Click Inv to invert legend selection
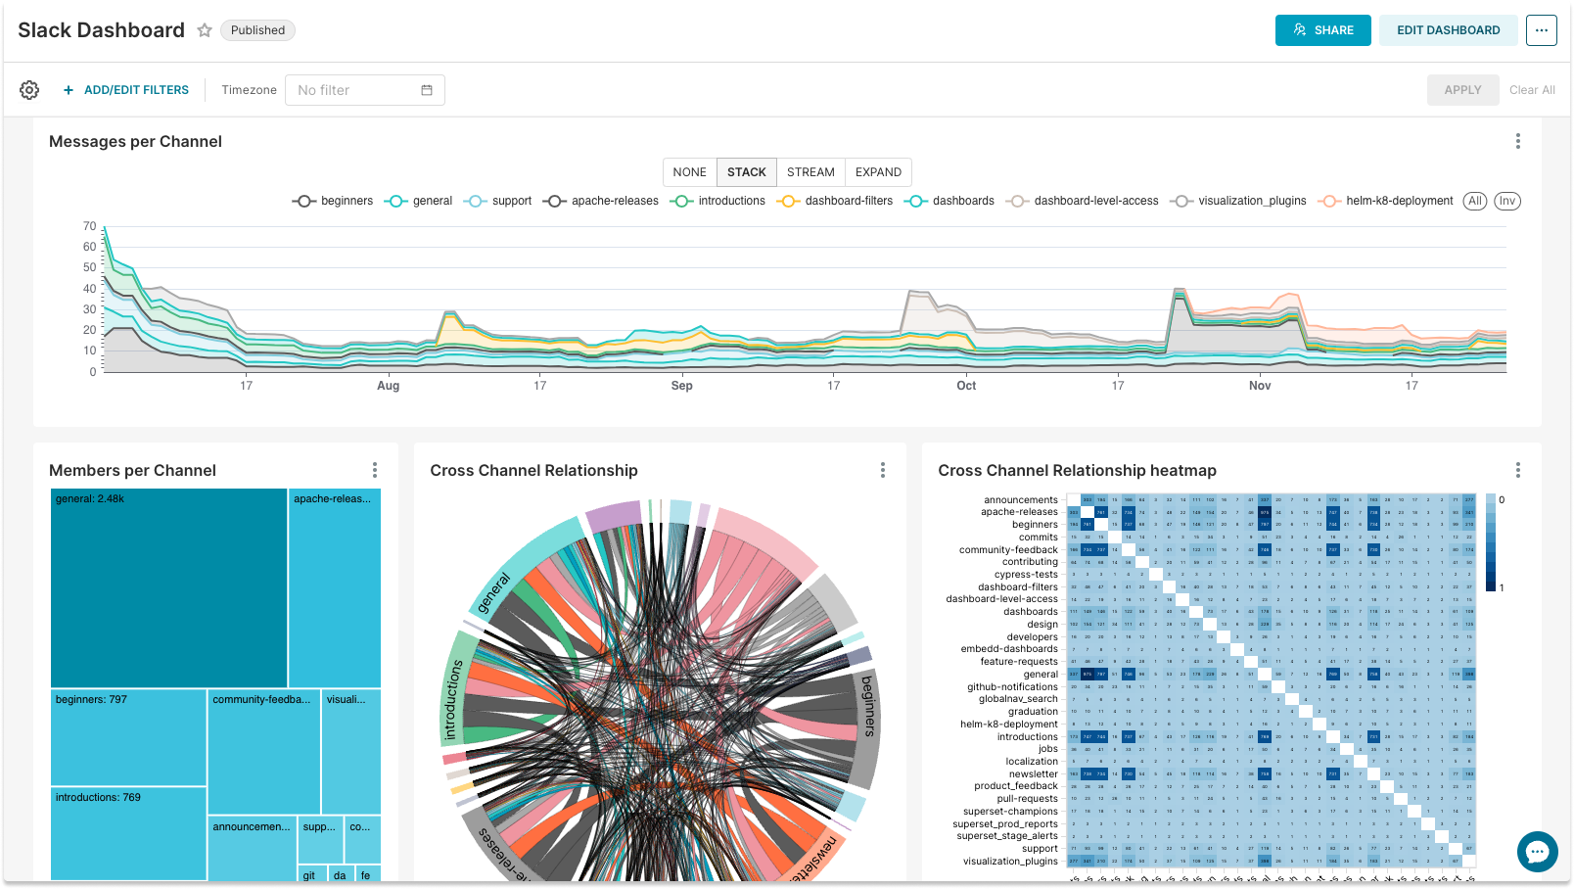The image size is (1574, 889). tap(1506, 201)
